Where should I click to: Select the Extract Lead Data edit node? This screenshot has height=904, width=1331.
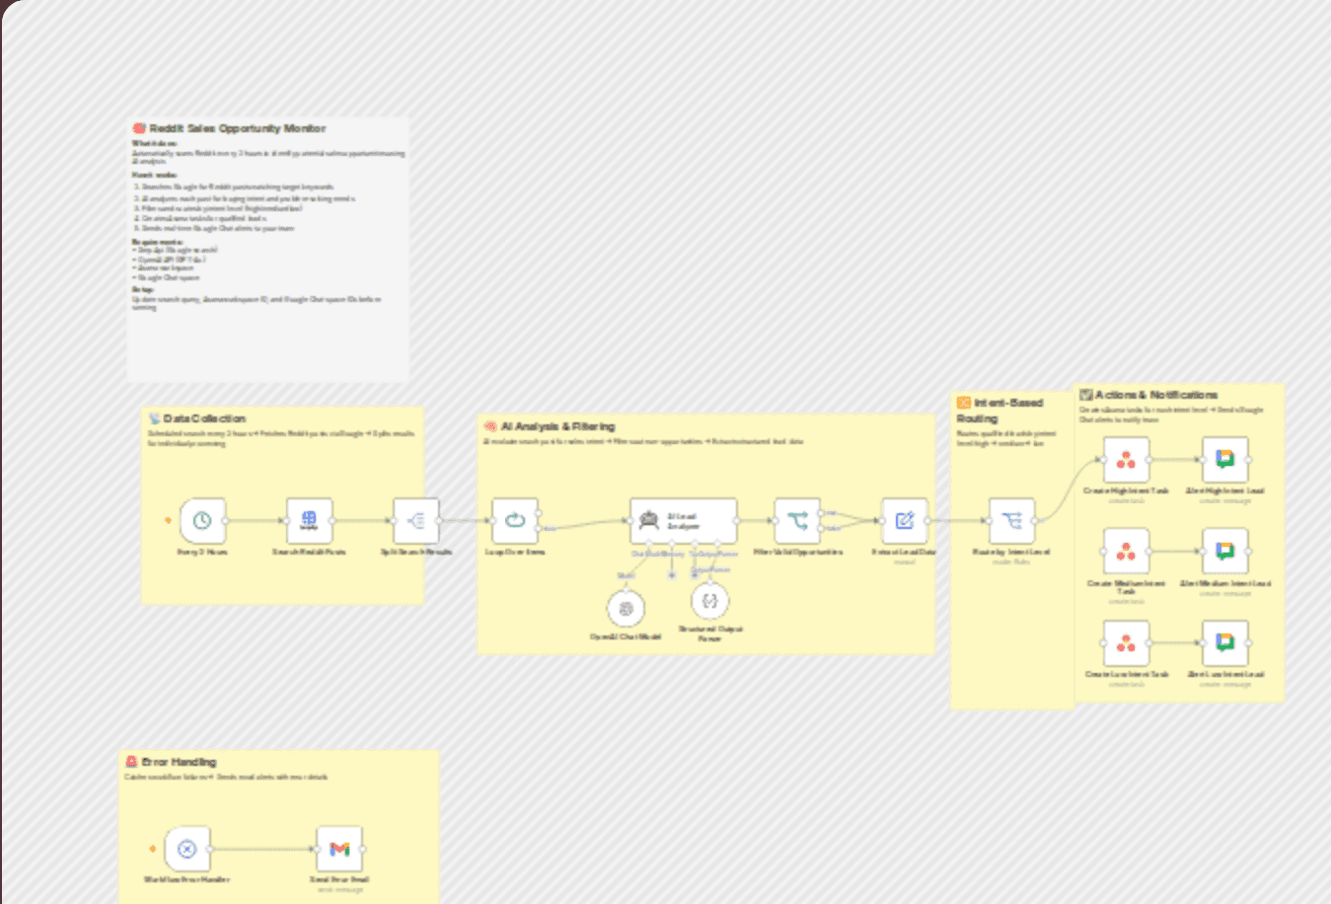coord(905,520)
